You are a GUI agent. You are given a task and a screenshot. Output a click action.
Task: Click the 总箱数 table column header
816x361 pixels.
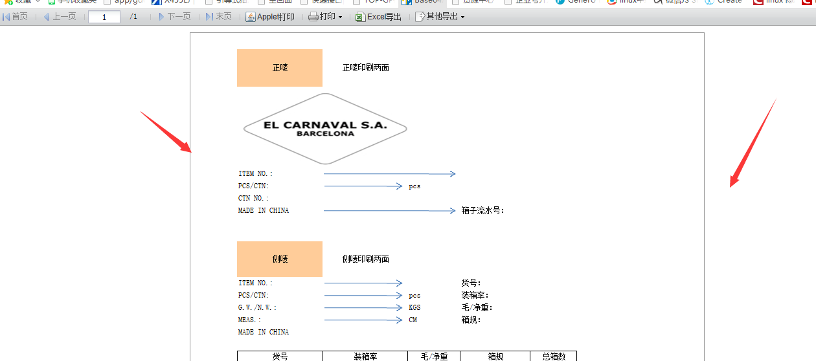[x=554, y=356]
